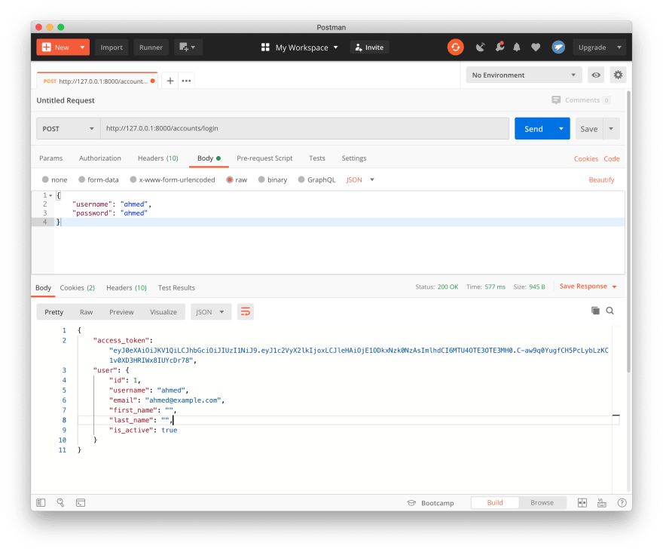Click the Beautify link
The height and width of the screenshot is (552, 663).
tap(601, 179)
